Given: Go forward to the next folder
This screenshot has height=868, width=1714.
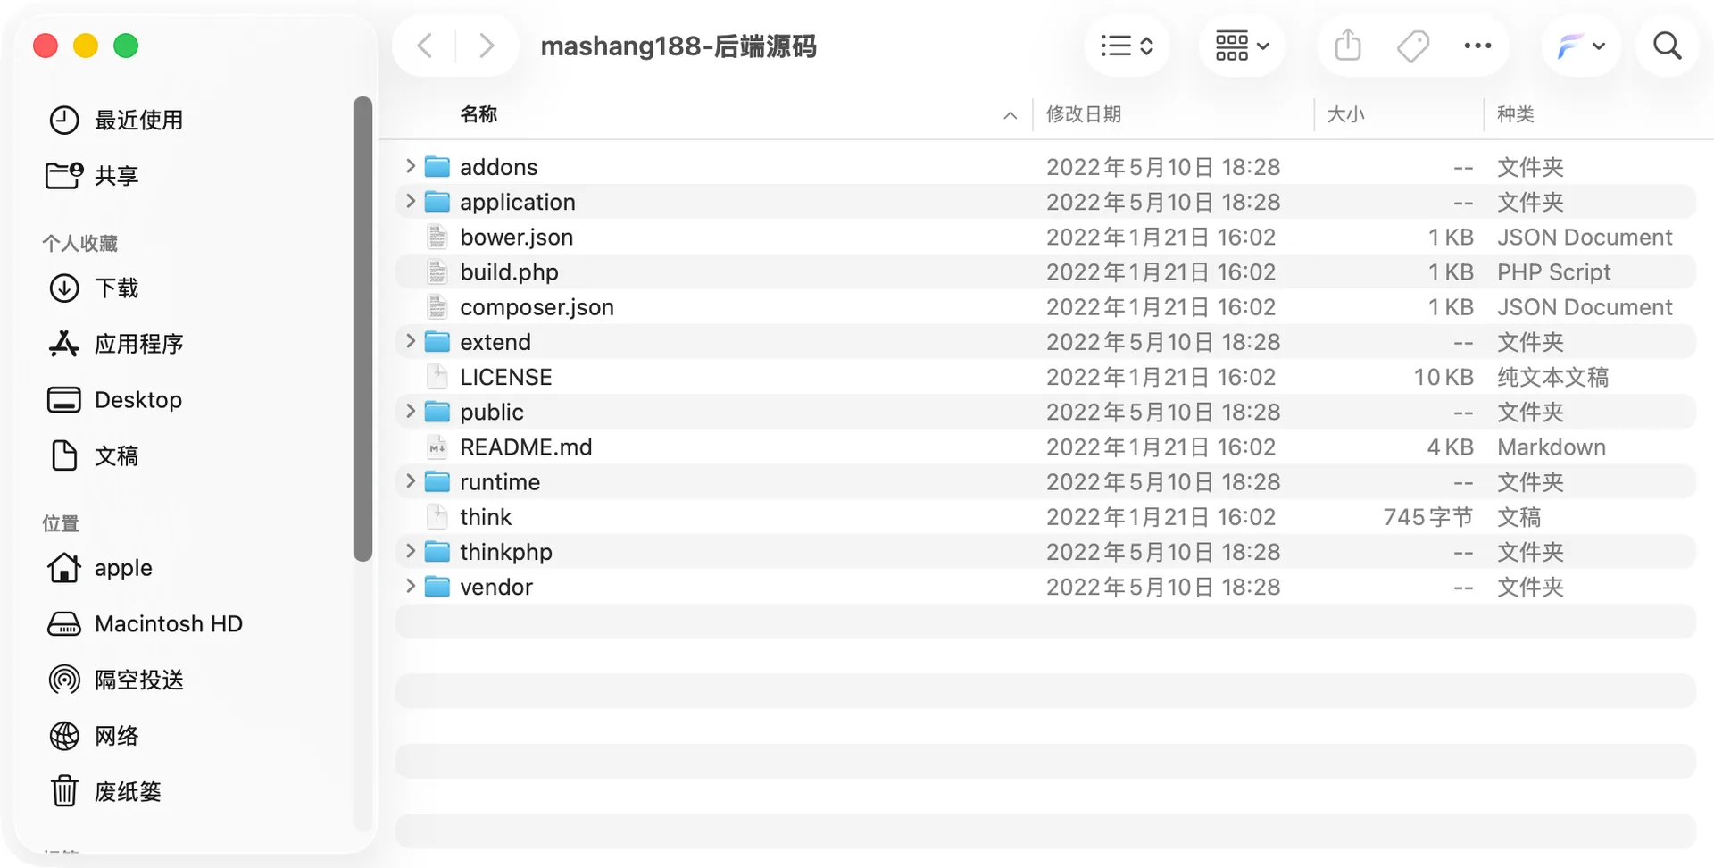Looking at the screenshot, I should [487, 46].
